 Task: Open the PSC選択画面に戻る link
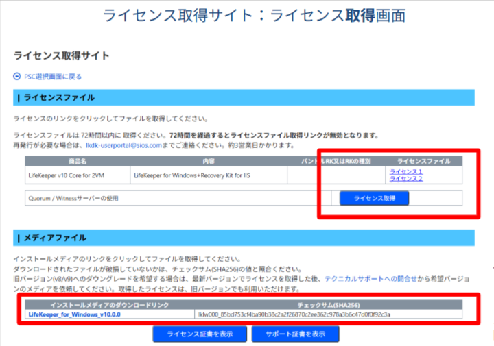coord(53,77)
